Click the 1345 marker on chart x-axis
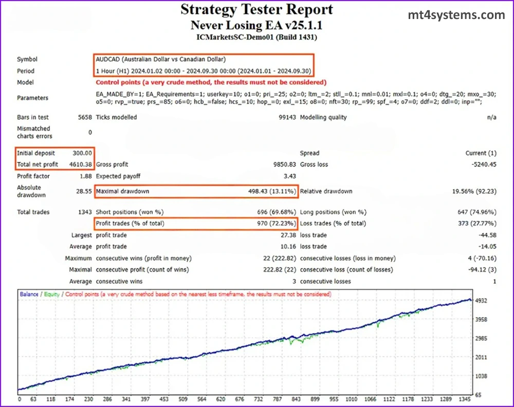Image resolution: width=514 pixels, height=407 pixels. point(464,399)
